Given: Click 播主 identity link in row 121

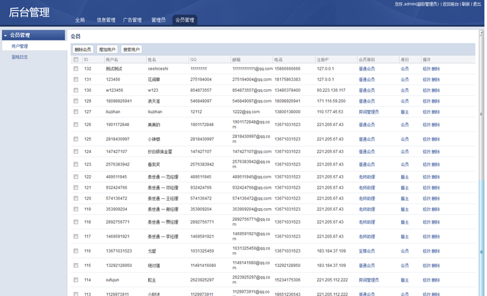Looking at the screenshot, I should click(x=405, y=188).
